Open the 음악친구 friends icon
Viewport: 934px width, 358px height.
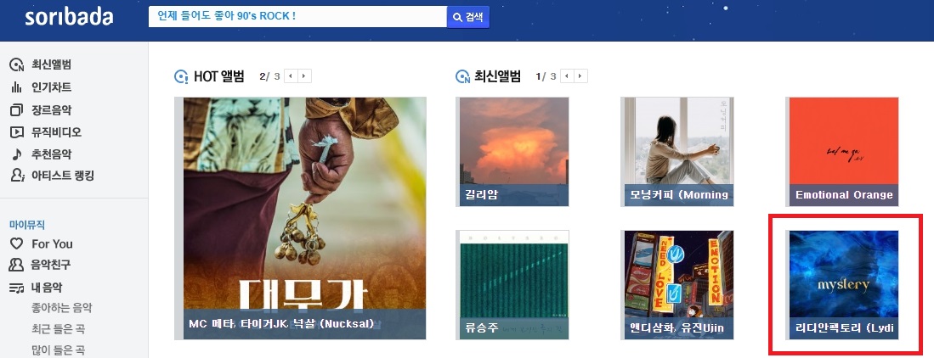pos(17,266)
